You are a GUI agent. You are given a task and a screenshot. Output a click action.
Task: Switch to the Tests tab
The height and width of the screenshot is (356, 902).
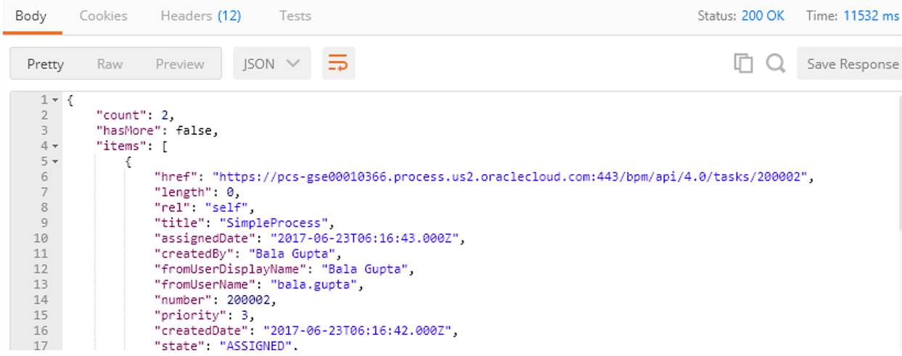coord(295,15)
